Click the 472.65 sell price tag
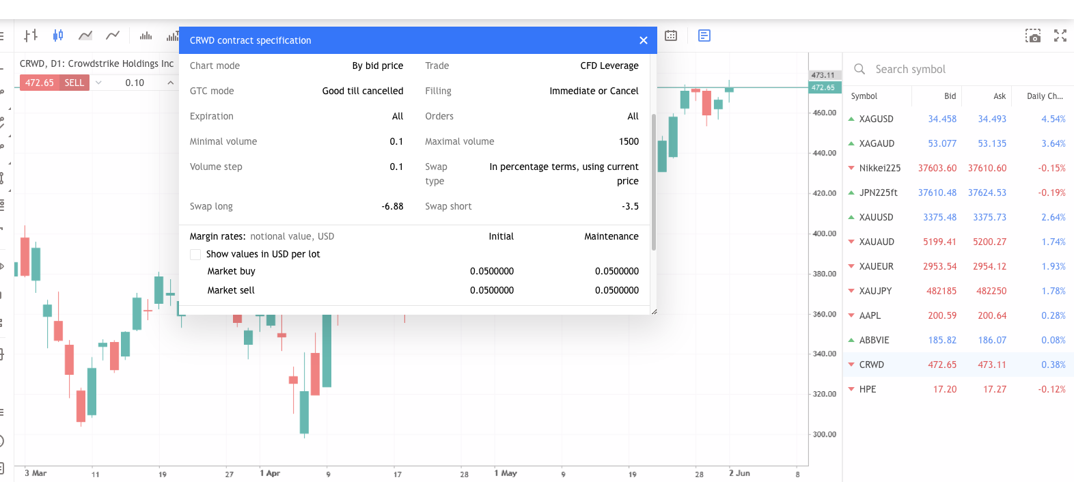Screen dimensions: 1074x484 click(x=40, y=83)
